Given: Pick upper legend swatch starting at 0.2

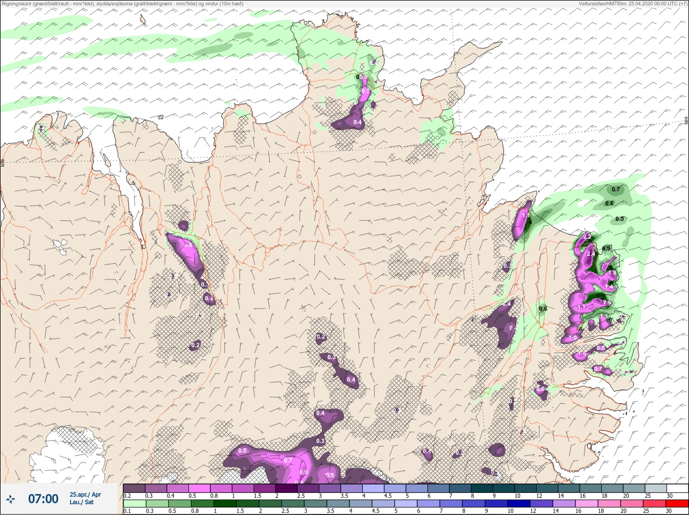Looking at the screenshot, I should pos(134,488).
